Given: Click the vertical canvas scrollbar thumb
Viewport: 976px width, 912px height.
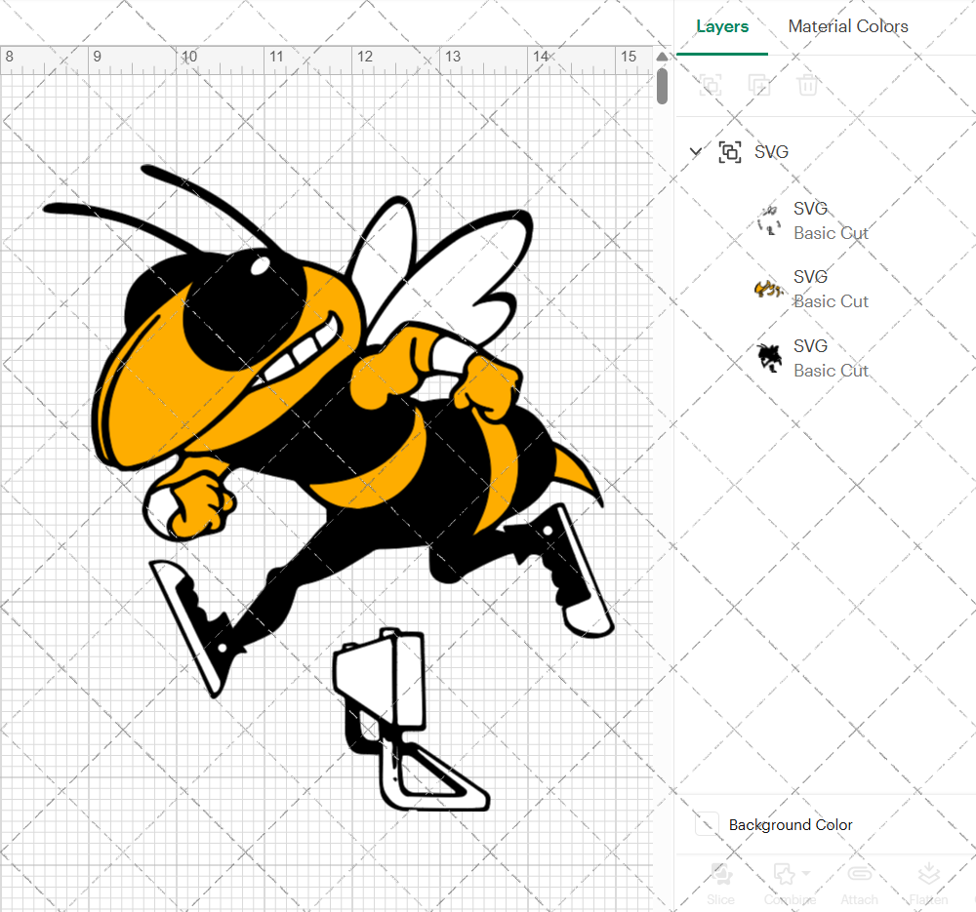Looking at the screenshot, I should pyautogui.click(x=663, y=86).
